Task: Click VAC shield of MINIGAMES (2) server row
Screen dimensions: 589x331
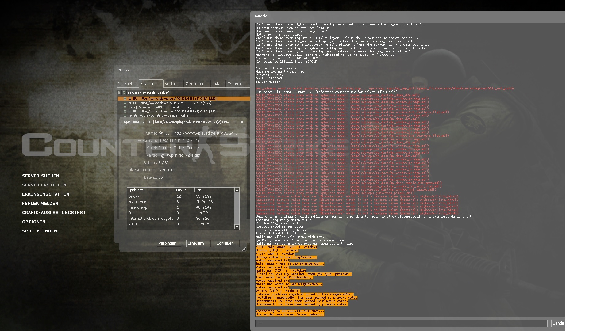Action: coord(125,99)
